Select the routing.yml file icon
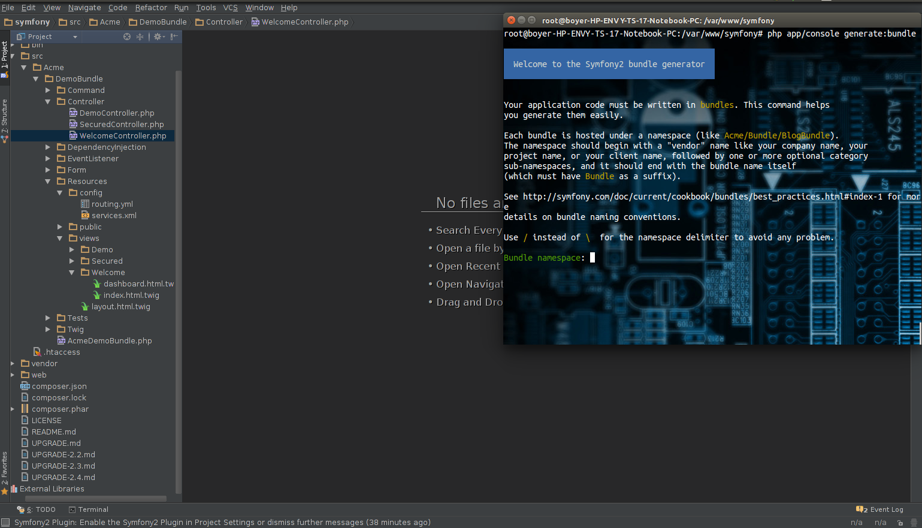922x528 pixels. point(85,204)
